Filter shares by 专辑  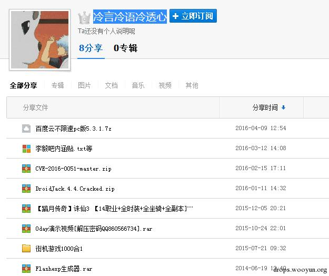coord(57,85)
